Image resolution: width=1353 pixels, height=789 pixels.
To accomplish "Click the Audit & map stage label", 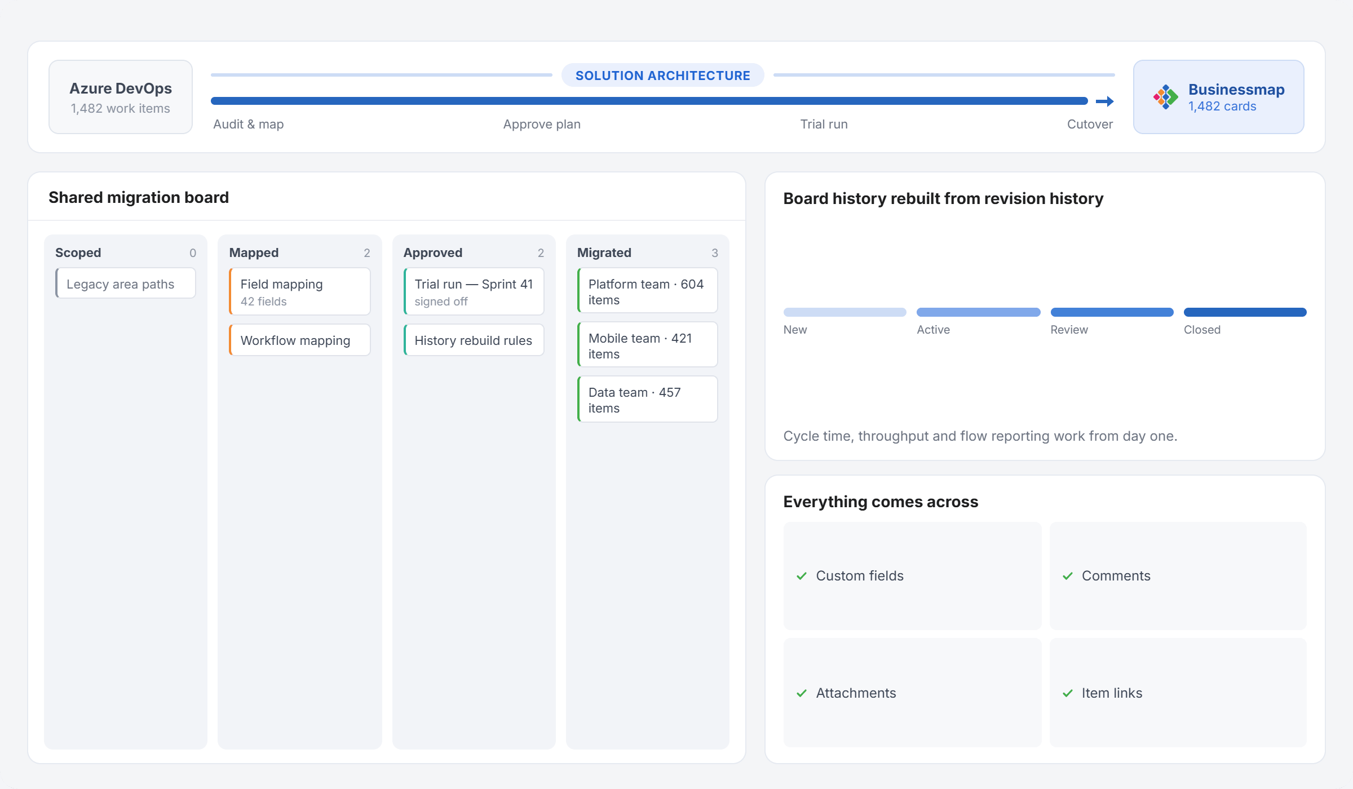I will pyautogui.click(x=249, y=124).
